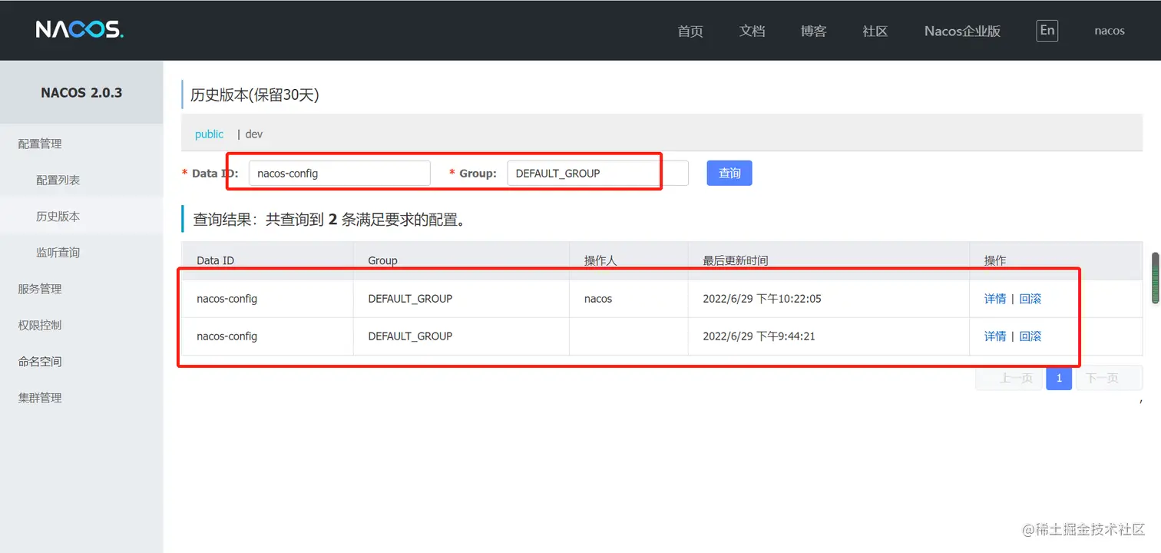Screen dimensions: 1161x553
Task: Click the Data ID column header
Action: coord(216,260)
